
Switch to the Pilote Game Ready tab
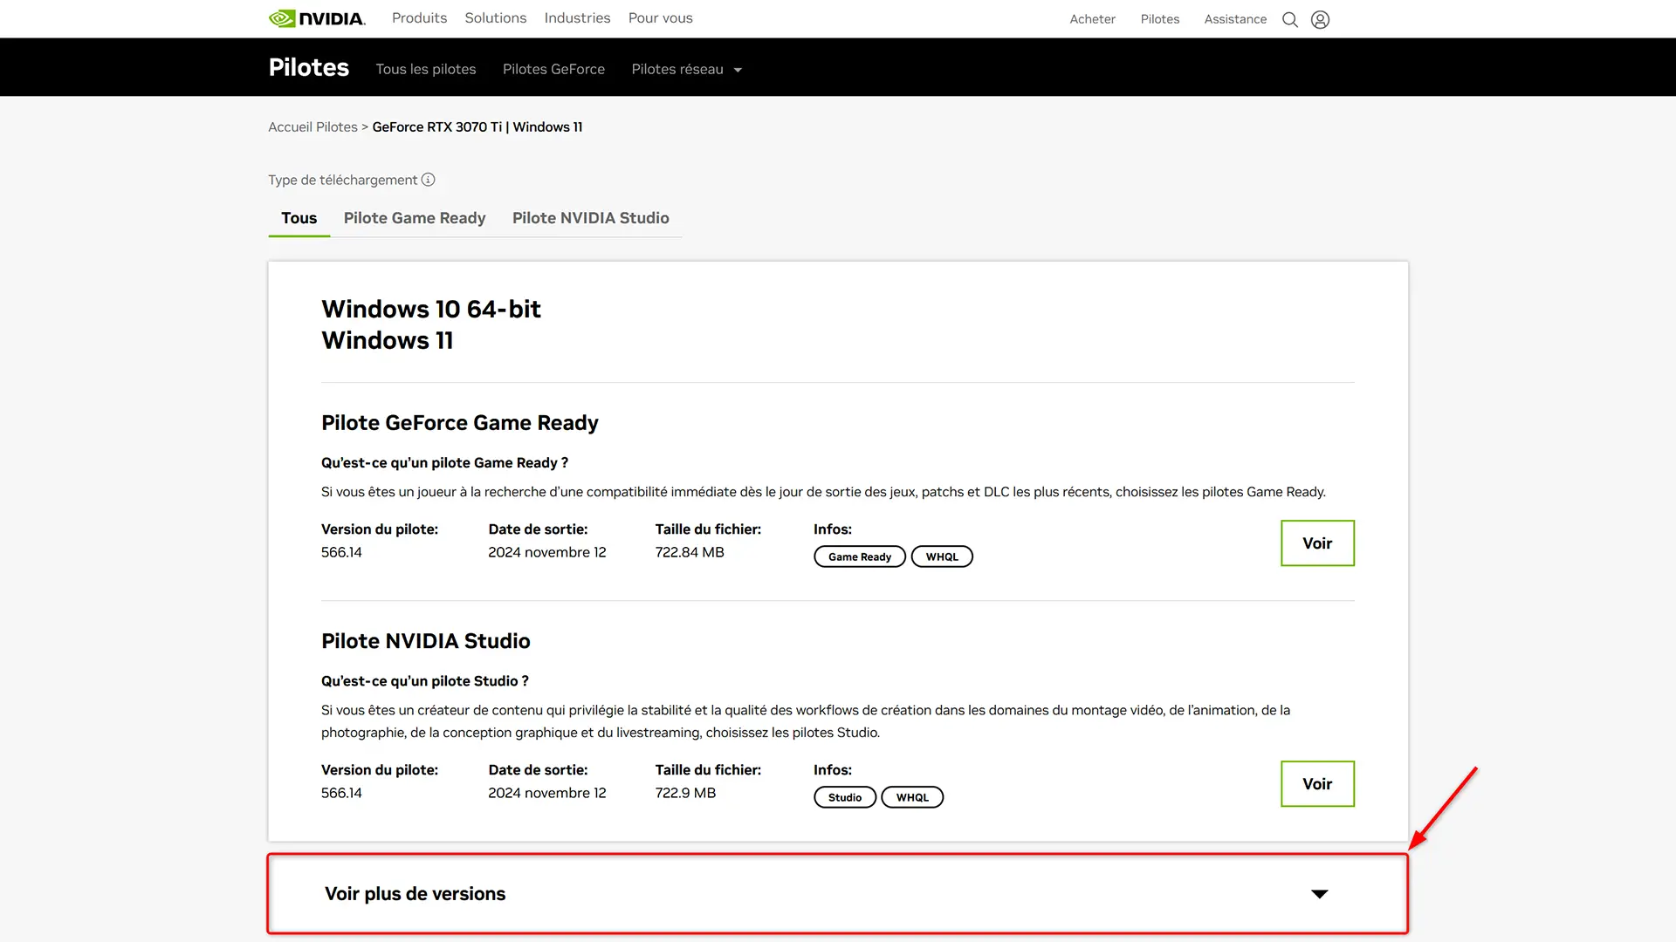(x=415, y=218)
